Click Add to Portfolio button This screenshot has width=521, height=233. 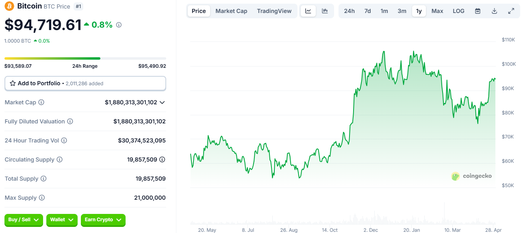coord(85,83)
